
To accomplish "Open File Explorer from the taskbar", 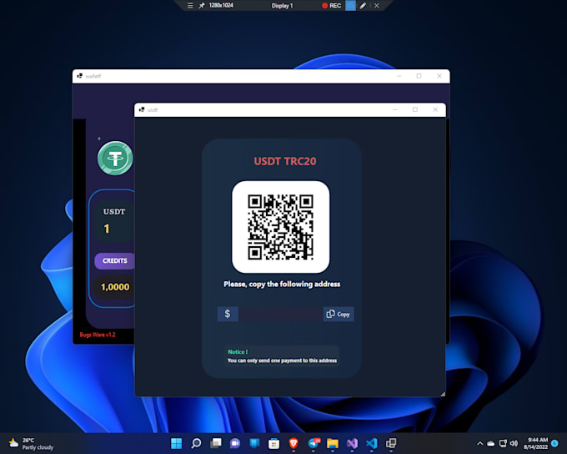I will pos(333,443).
